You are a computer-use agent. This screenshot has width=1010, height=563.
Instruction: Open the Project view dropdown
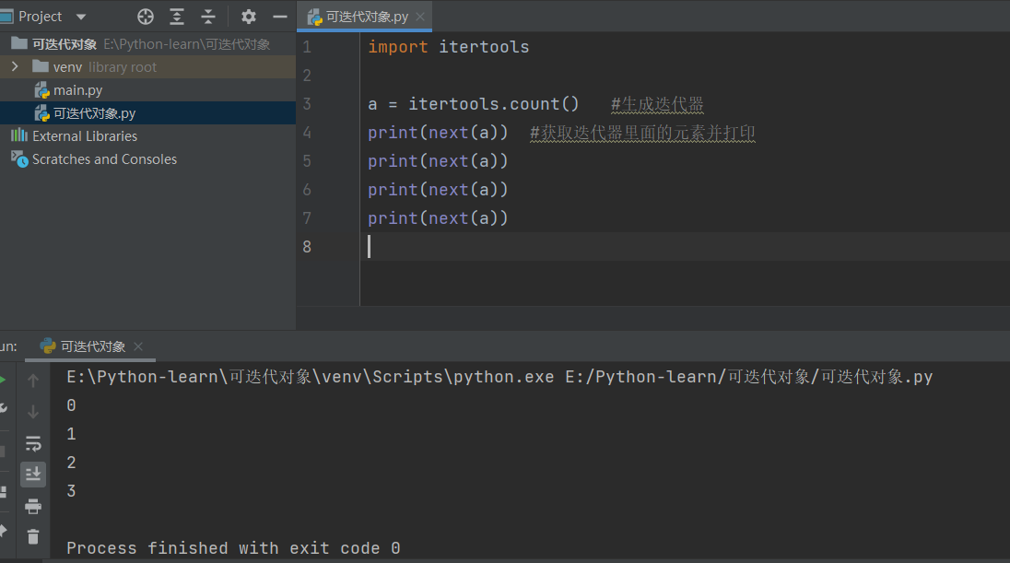coord(80,17)
